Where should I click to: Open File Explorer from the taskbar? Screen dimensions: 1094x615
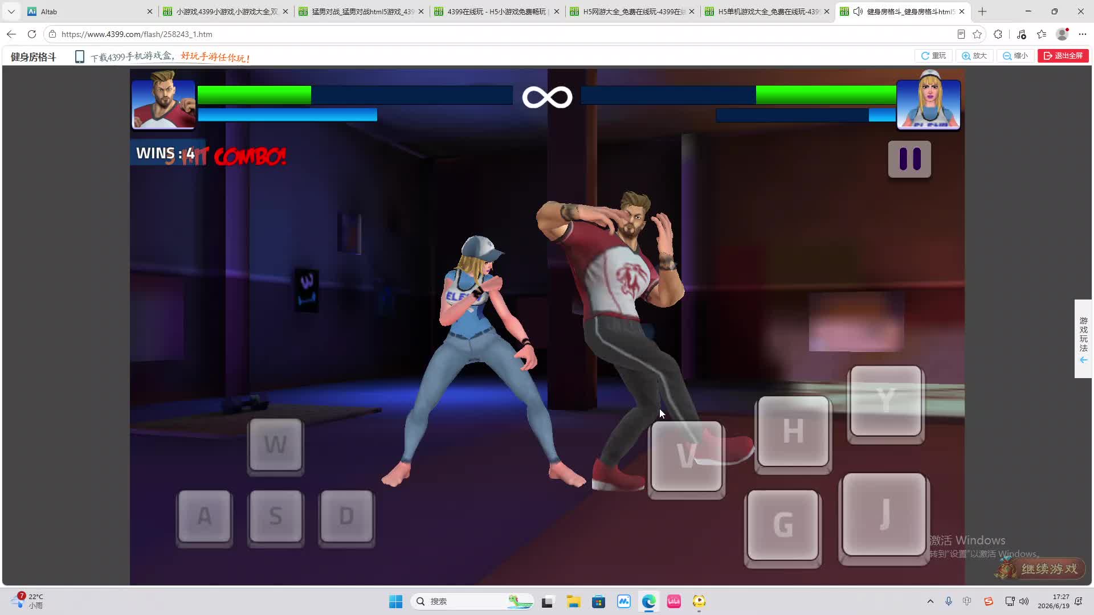point(573,601)
